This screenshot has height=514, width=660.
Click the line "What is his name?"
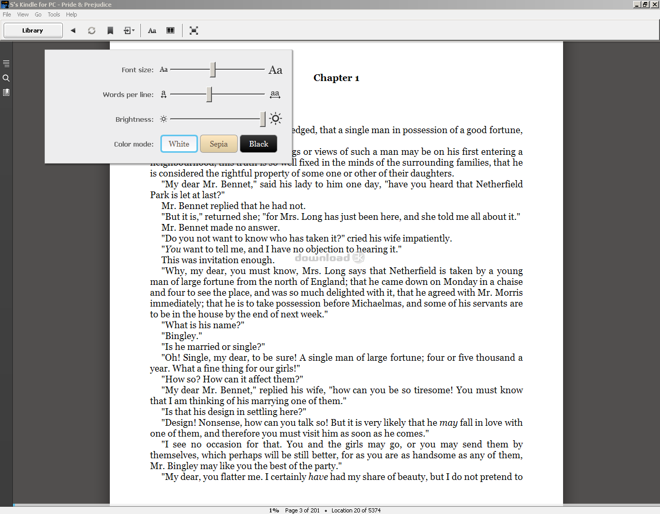(203, 325)
